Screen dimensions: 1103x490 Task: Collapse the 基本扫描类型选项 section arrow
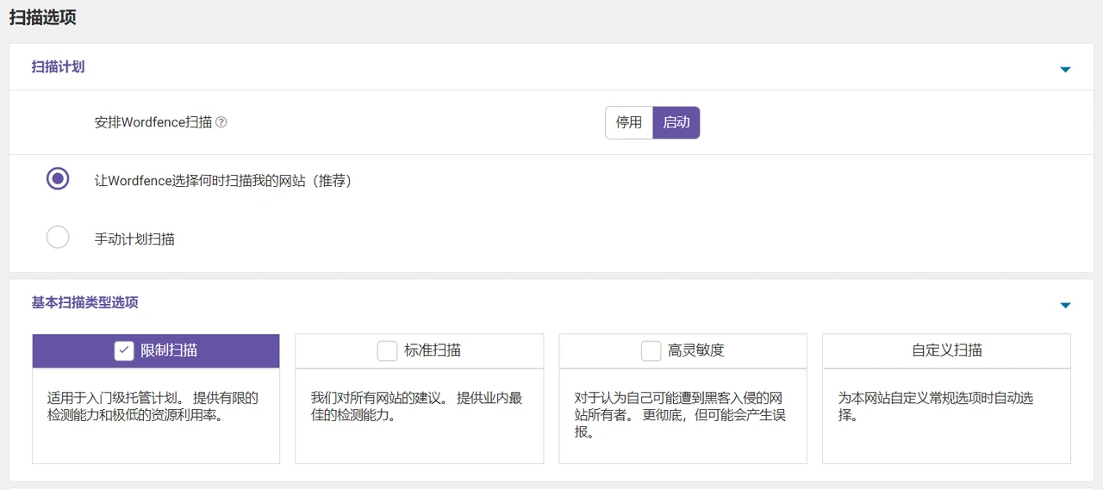tap(1065, 305)
